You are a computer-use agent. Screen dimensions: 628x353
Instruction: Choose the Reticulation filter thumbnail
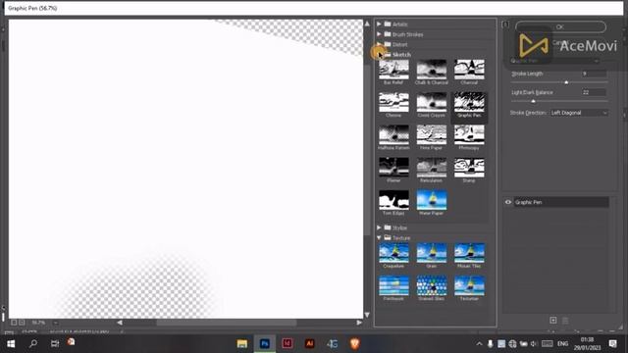pos(432,168)
